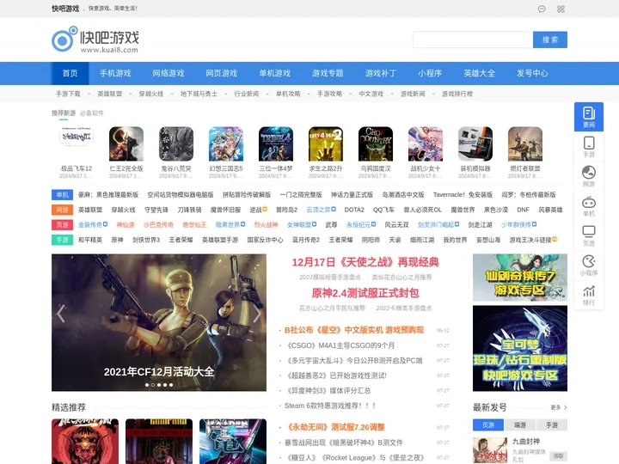
Task: Open the 极品飞车12 game icon
Action: (77, 143)
